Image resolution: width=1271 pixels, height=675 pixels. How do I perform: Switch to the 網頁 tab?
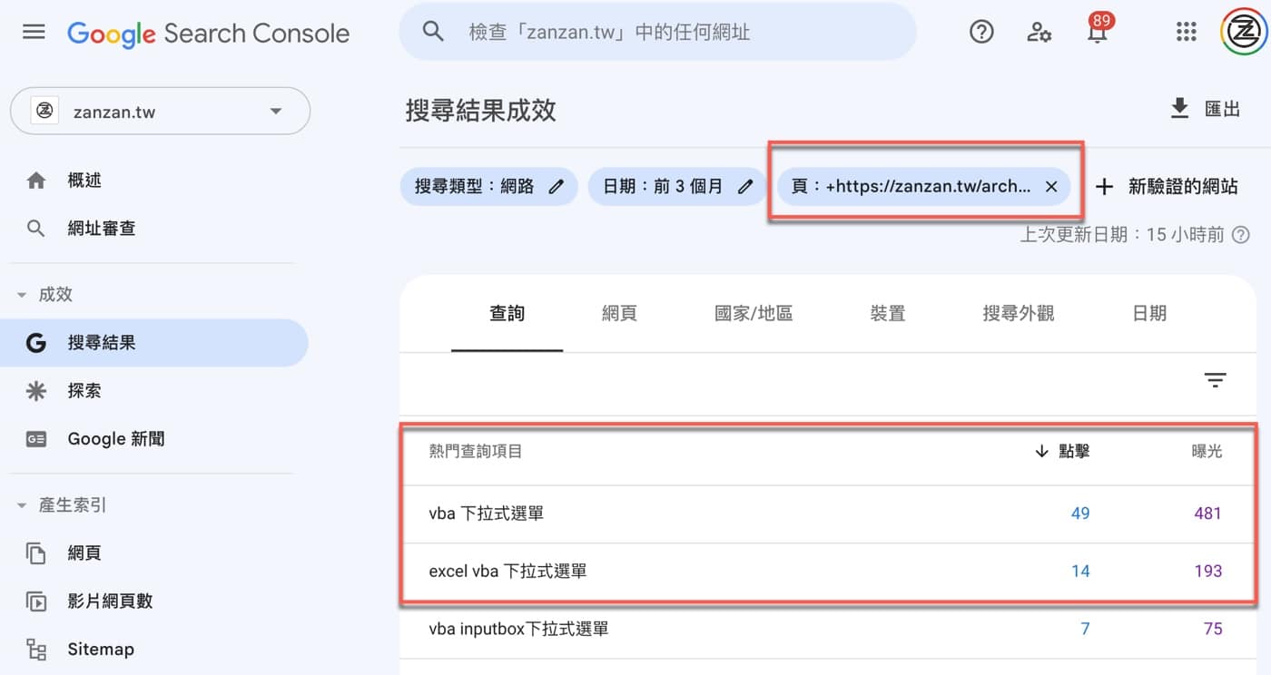coord(619,314)
